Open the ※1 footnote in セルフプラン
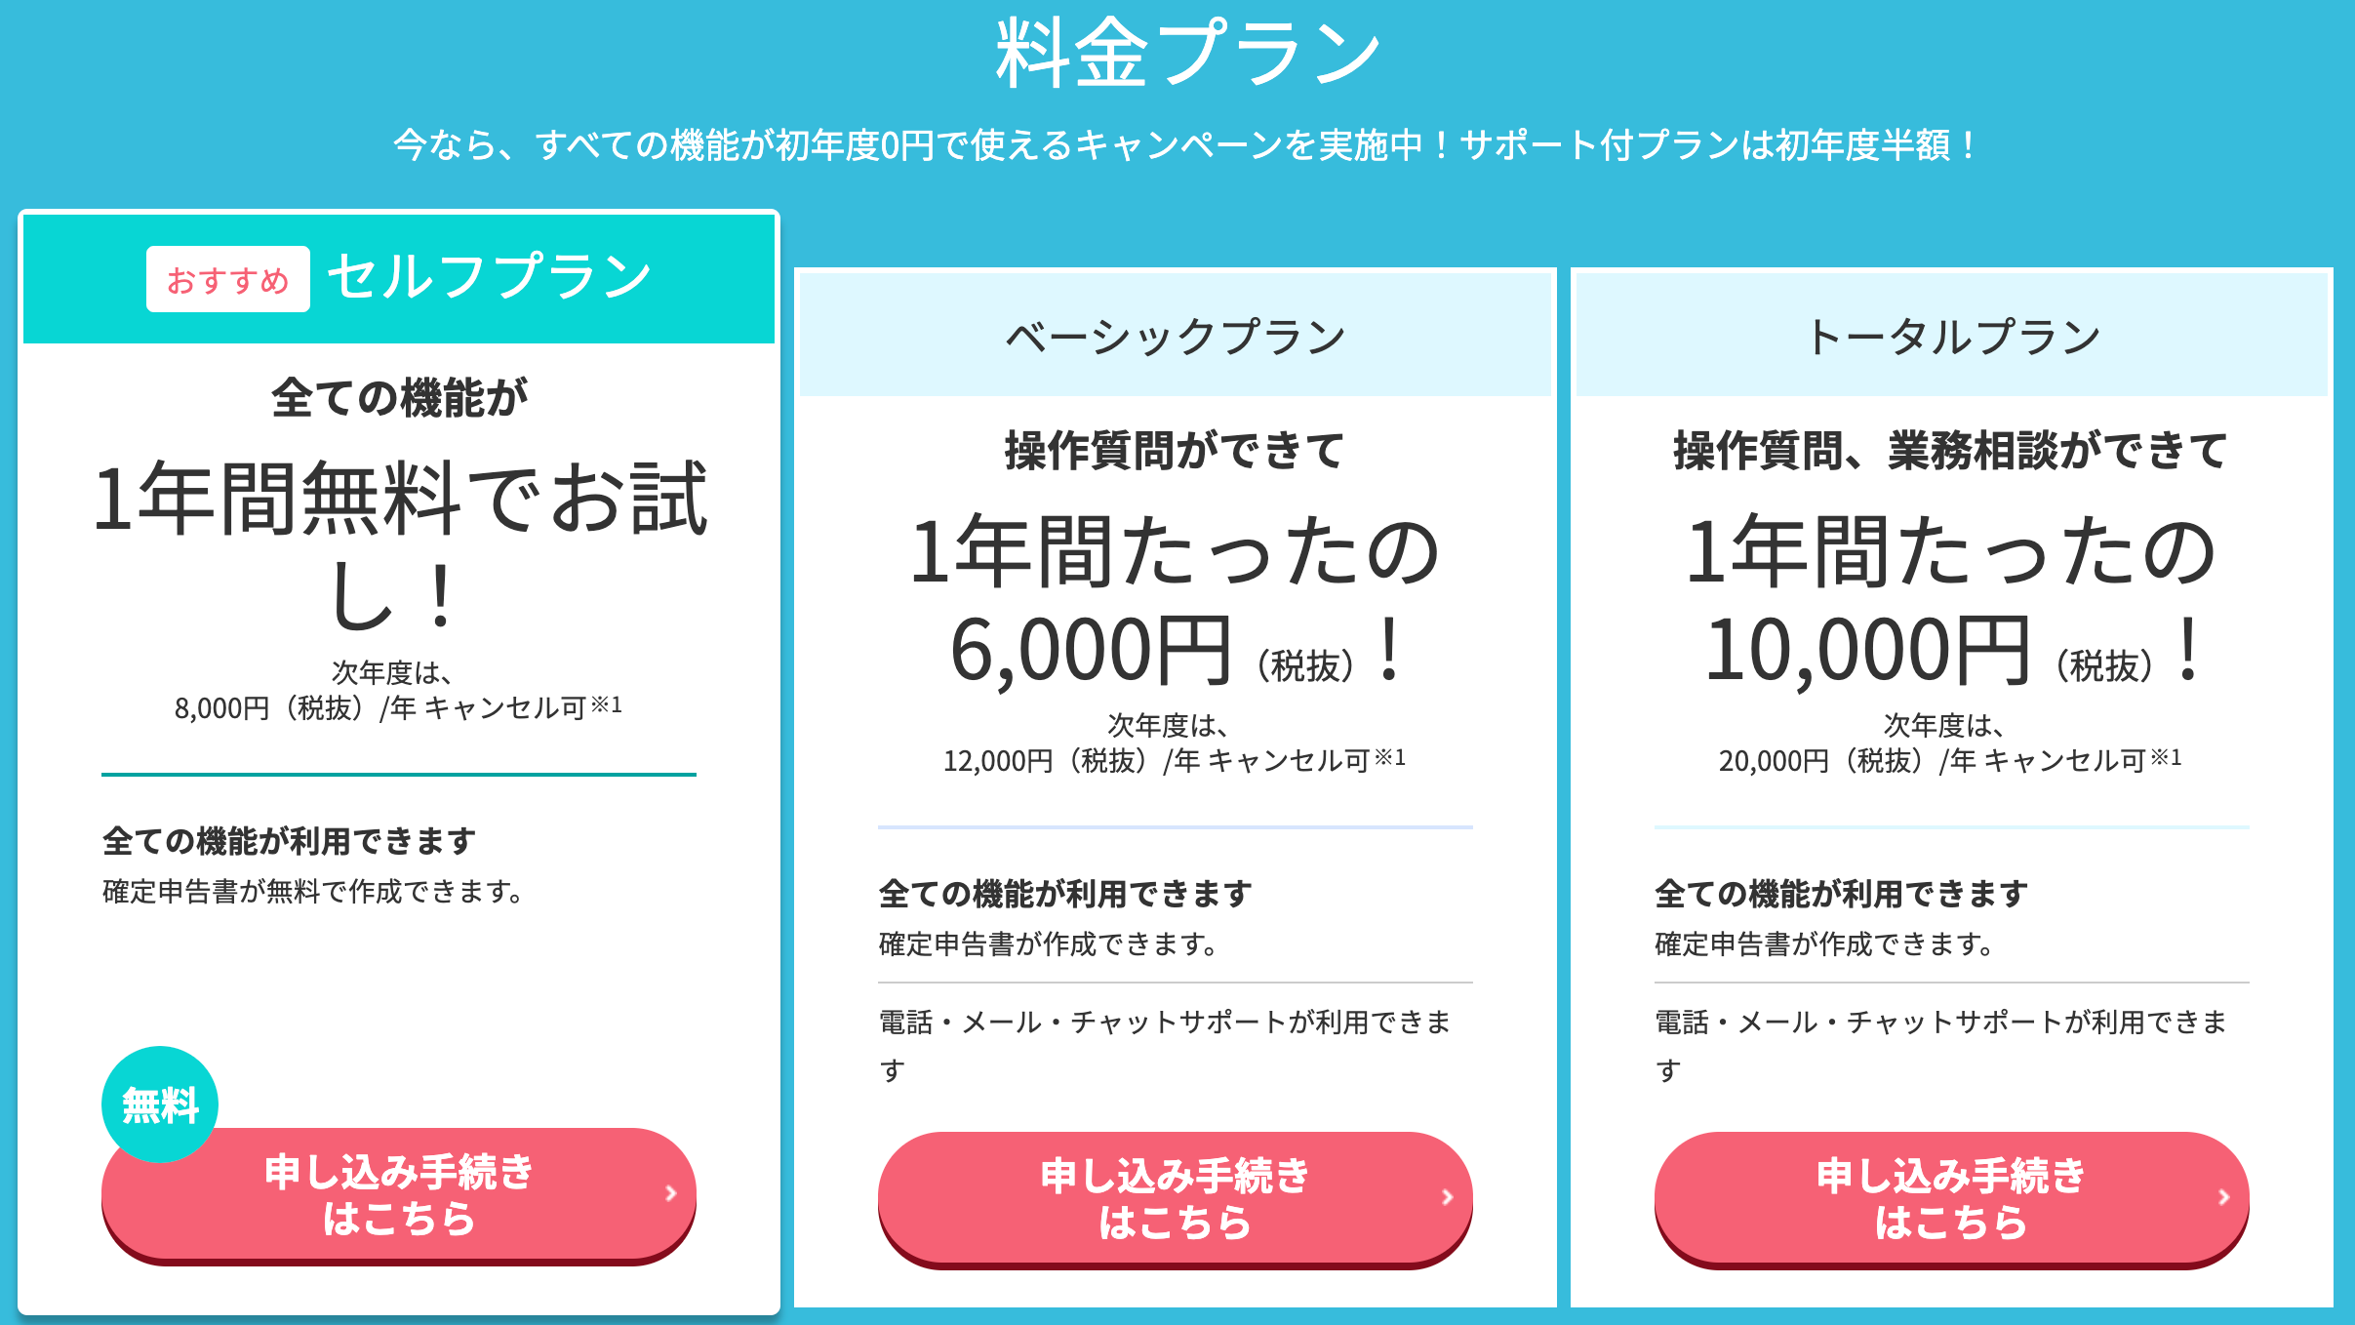2355x1325 pixels. coord(607,703)
